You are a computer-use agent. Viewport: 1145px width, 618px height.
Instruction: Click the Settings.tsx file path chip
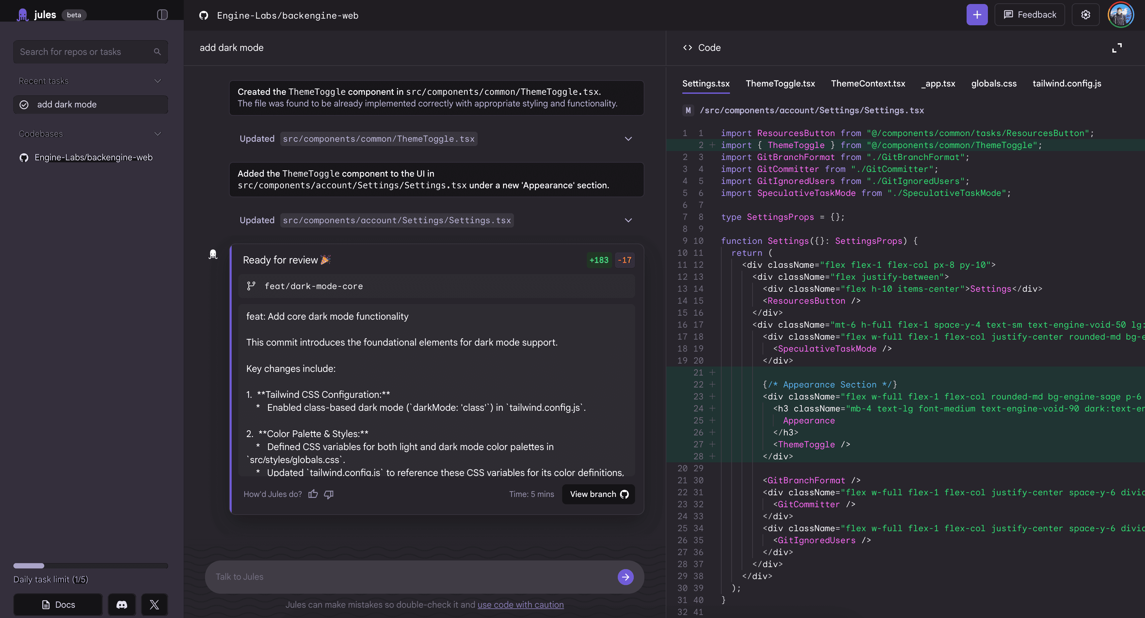[397, 221]
